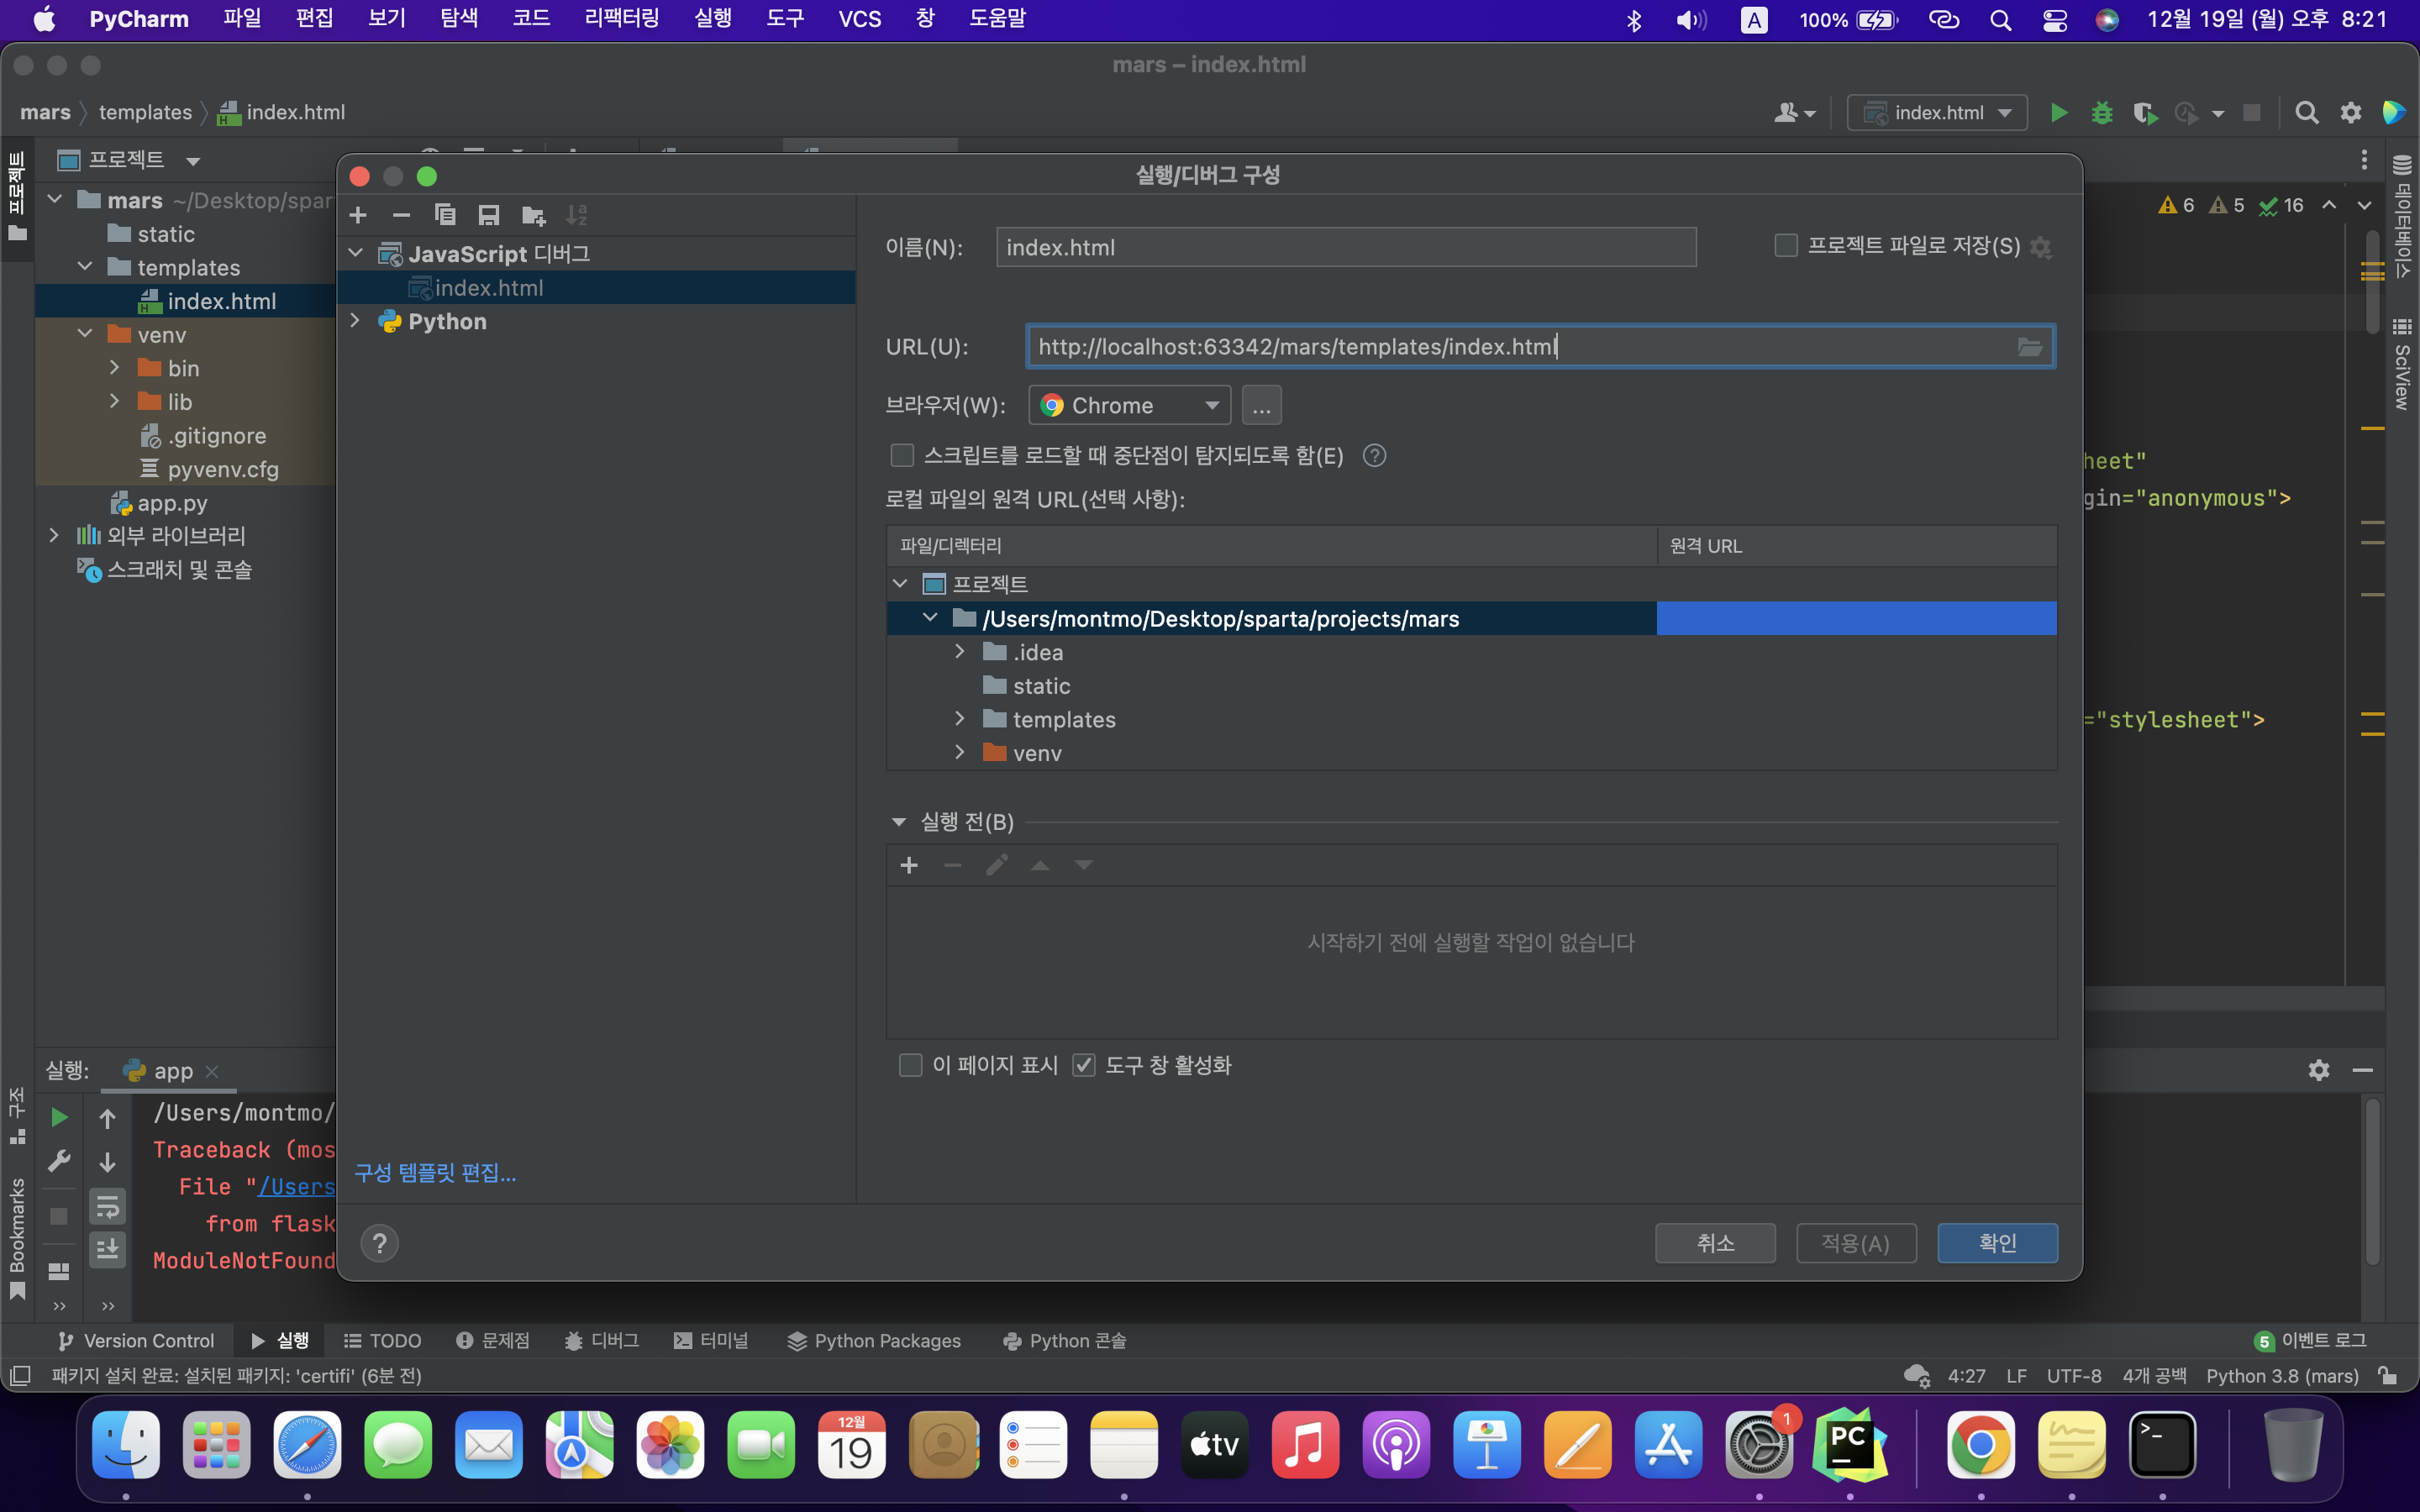Confirm the dialog with 확인 button
The width and height of the screenshot is (2420, 1512).
[1997, 1243]
